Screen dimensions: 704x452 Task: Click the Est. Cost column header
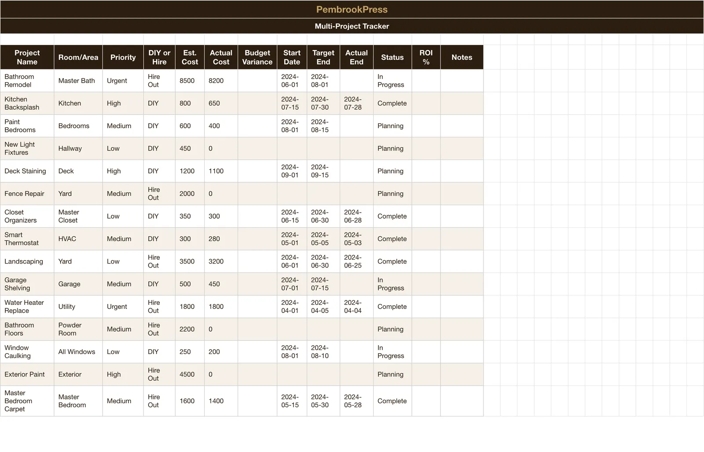[190, 57]
